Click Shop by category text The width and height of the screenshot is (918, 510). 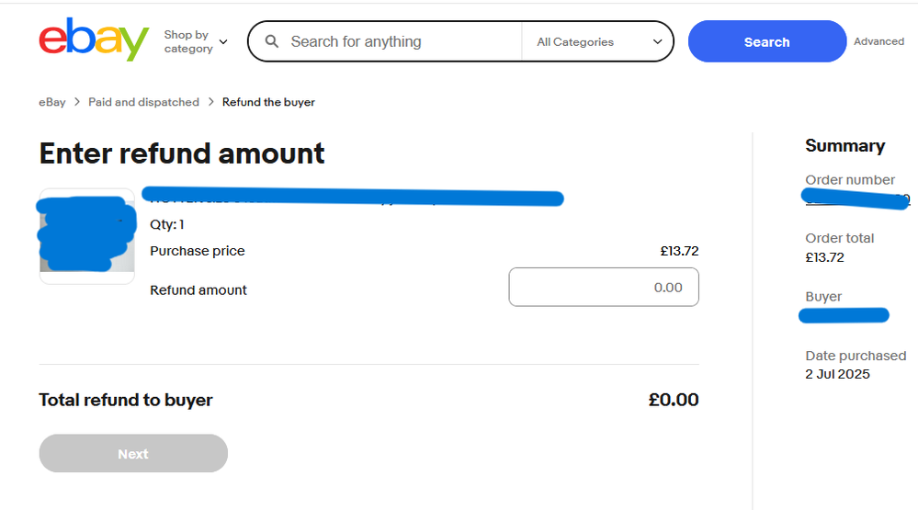coord(188,41)
